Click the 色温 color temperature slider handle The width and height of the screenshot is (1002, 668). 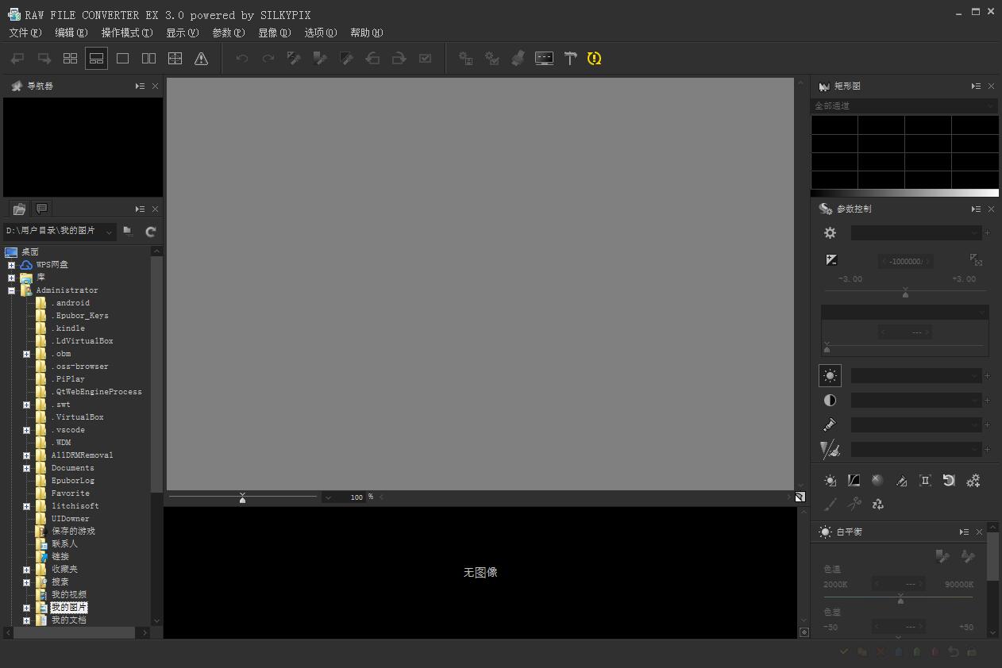tap(900, 599)
